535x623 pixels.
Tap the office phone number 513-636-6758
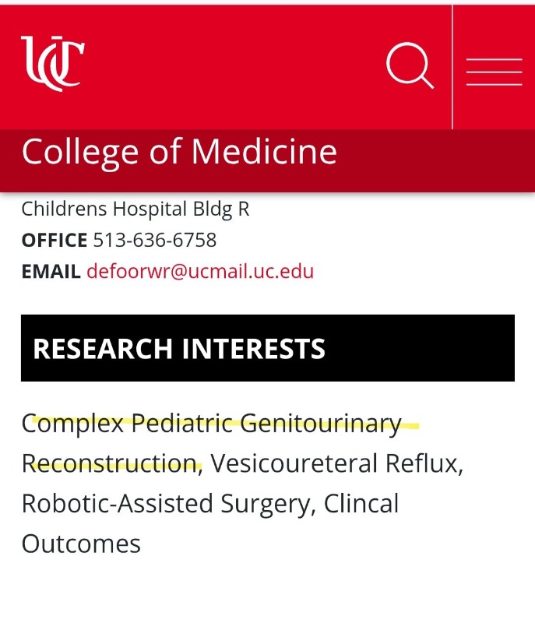[x=154, y=241]
